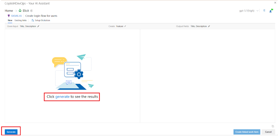Expand the gpt-5.1(high) model dropdown
This screenshot has height=137, width=279.
(x=257, y=11)
